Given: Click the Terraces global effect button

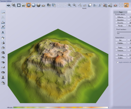Looking at the screenshot, I should pyautogui.click(x=121, y=50).
